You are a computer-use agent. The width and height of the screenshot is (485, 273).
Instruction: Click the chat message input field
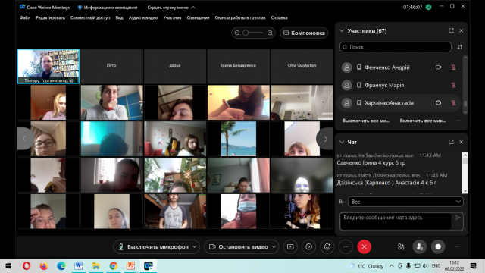coord(396,221)
